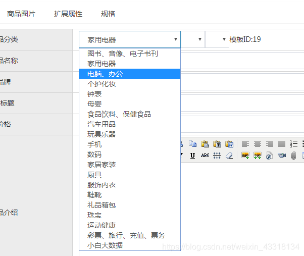The width and height of the screenshot is (304, 256).
Task: Insert a single image
Action: coord(245,156)
